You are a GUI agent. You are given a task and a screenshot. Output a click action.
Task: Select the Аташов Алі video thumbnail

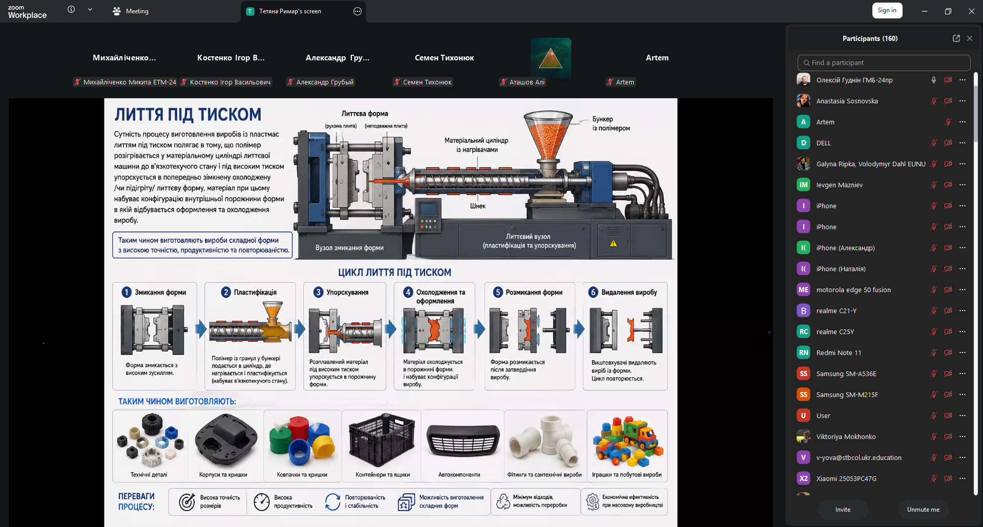tap(551, 58)
